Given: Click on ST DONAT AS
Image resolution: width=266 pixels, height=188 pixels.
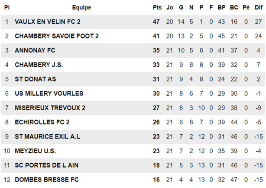Looking at the screenshot, I should pyautogui.click(x=36, y=79).
